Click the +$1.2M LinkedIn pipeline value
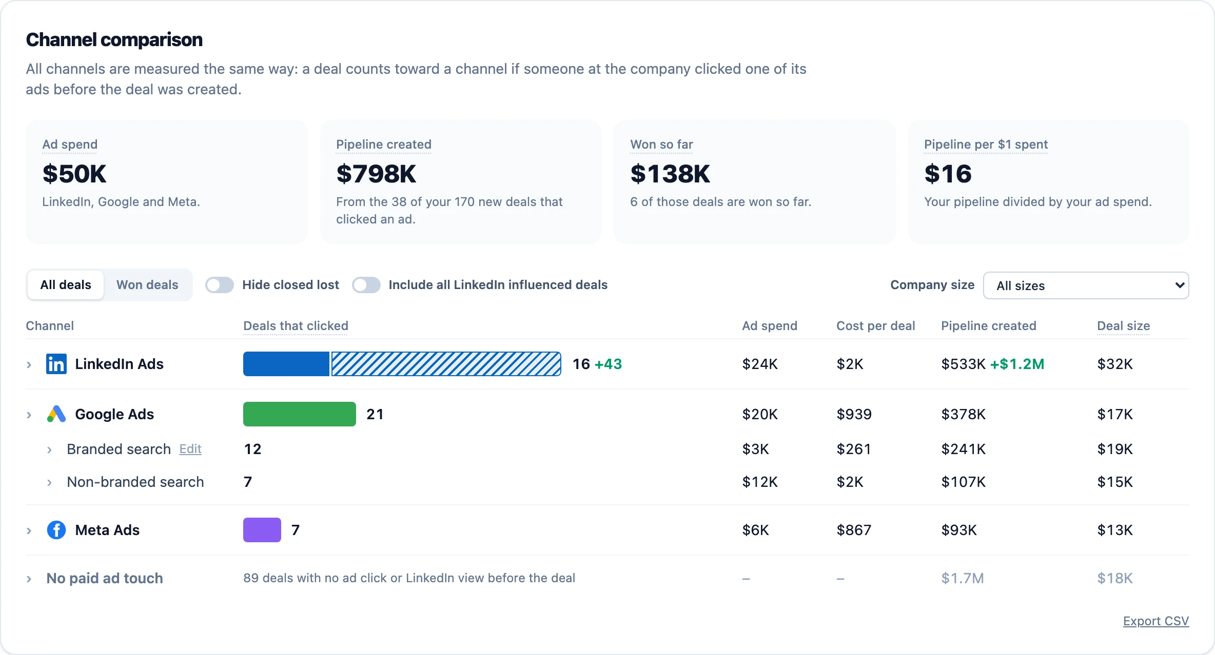The height and width of the screenshot is (655, 1215). 1017,364
